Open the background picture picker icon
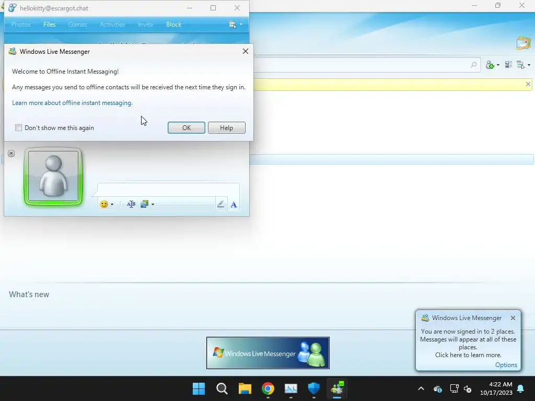Viewport: 535px width, 401px height. [x=144, y=204]
